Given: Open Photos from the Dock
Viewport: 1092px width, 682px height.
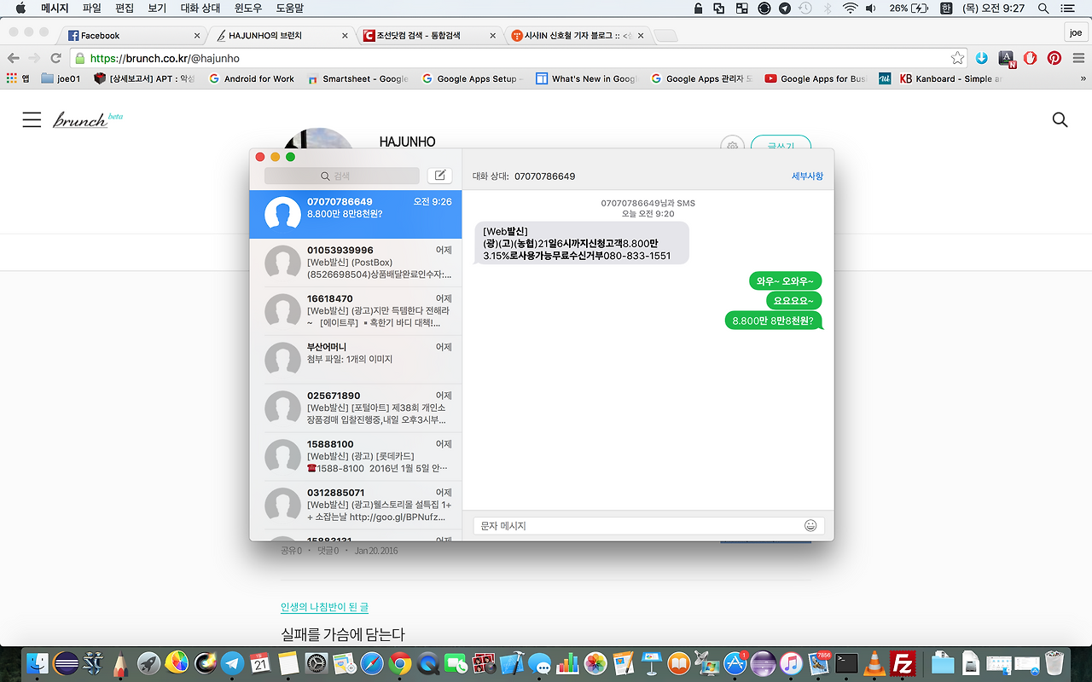Looking at the screenshot, I should click(595, 663).
